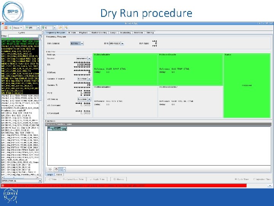Click the cycle list scroll-down arrow
Viewport: 274px width, 206px height.
click(x=40, y=175)
